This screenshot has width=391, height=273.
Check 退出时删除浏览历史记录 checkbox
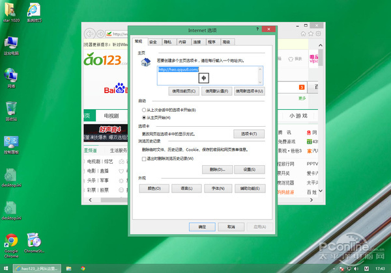point(143,159)
